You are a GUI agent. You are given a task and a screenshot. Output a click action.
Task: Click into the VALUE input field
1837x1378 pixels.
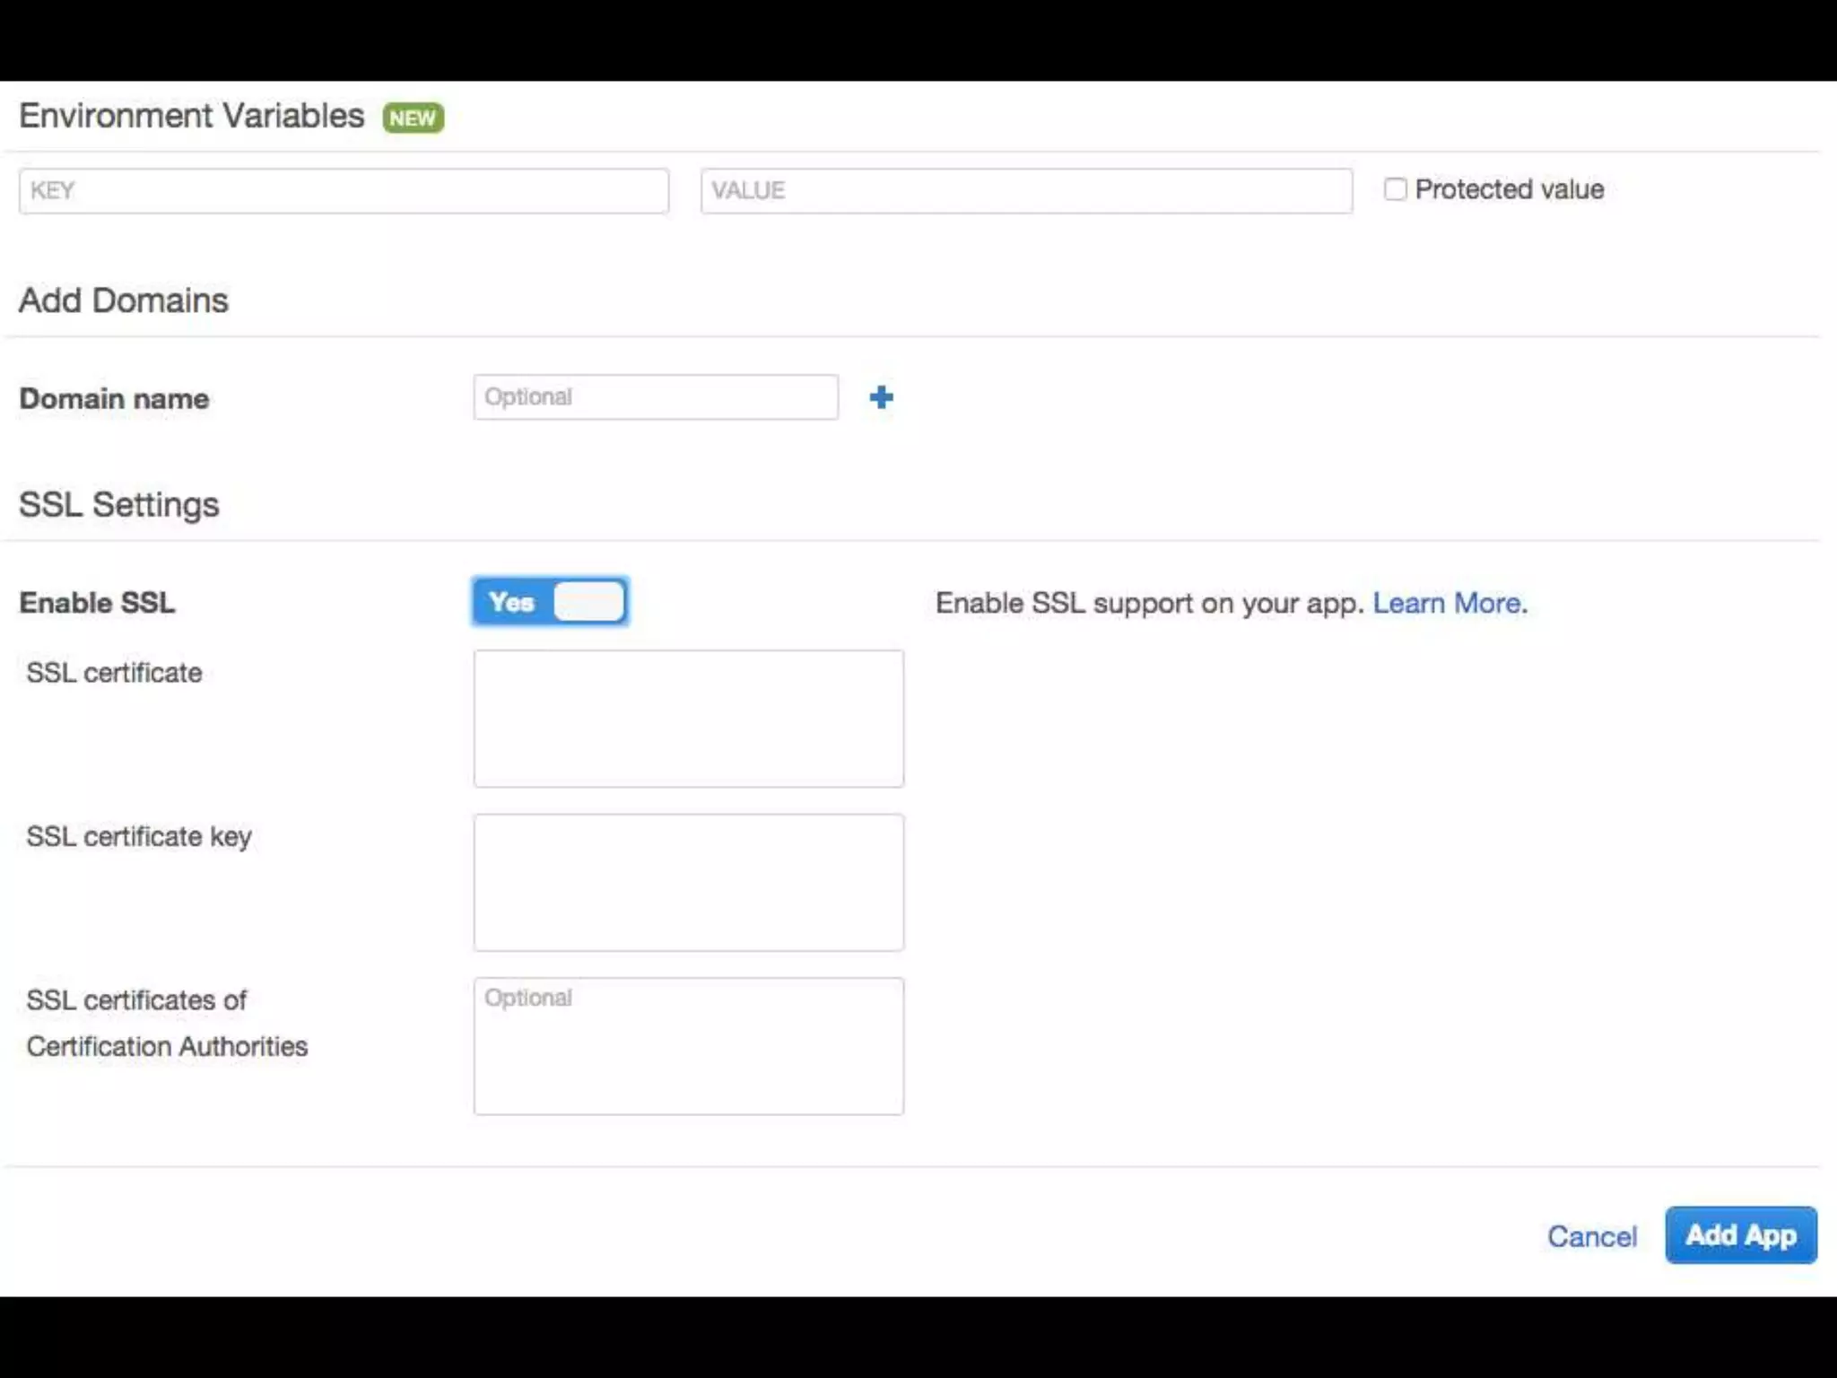pos(1026,191)
